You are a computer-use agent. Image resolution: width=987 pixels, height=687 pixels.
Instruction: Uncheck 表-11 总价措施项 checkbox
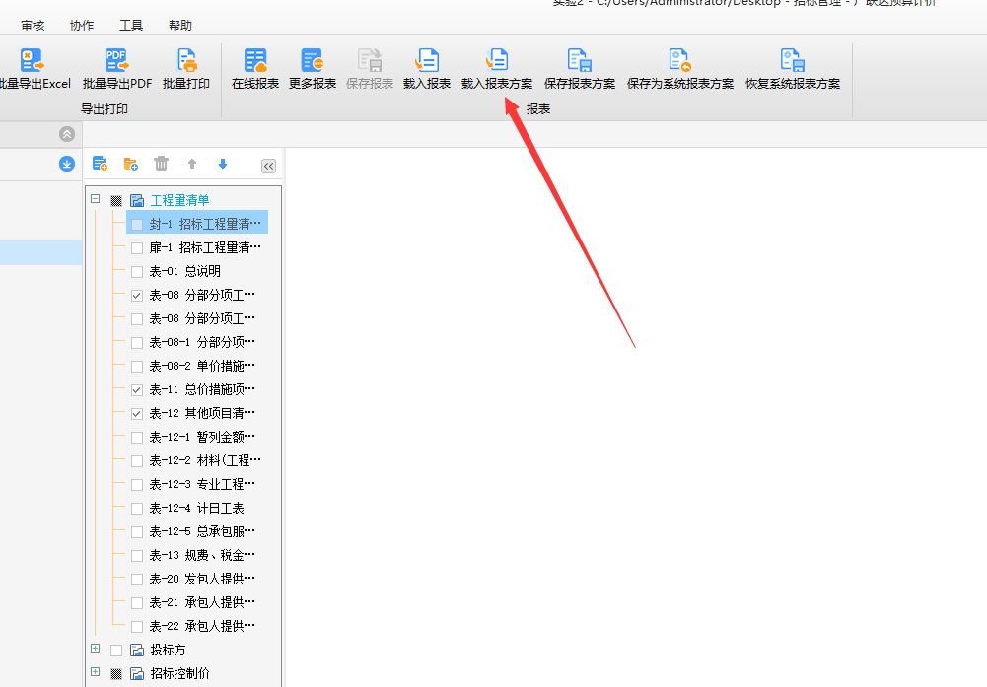click(136, 389)
